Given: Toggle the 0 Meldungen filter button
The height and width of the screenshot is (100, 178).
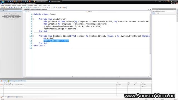Looking at the screenshot, I should pos(21,81).
